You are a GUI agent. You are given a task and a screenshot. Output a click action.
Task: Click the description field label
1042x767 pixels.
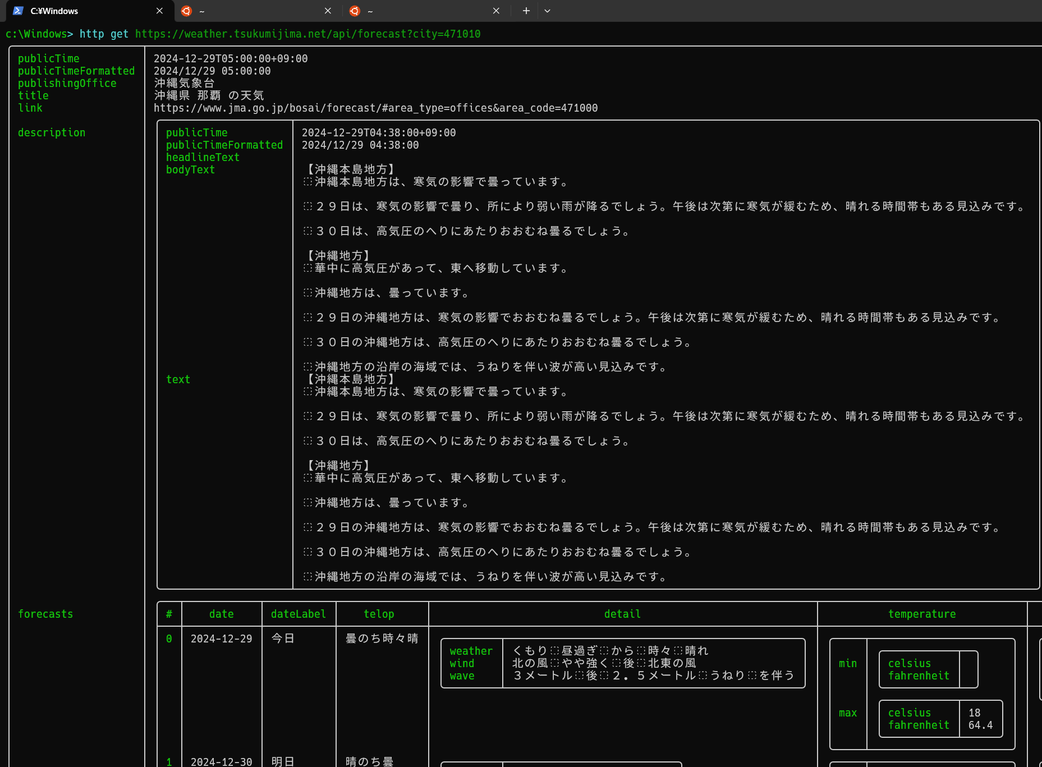click(x=52, y=132)
